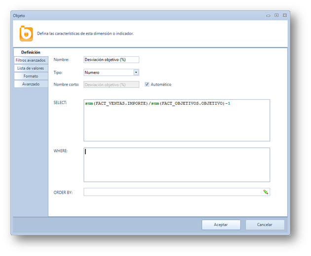Minimize the Objeto dialog window

coord(269,15)
